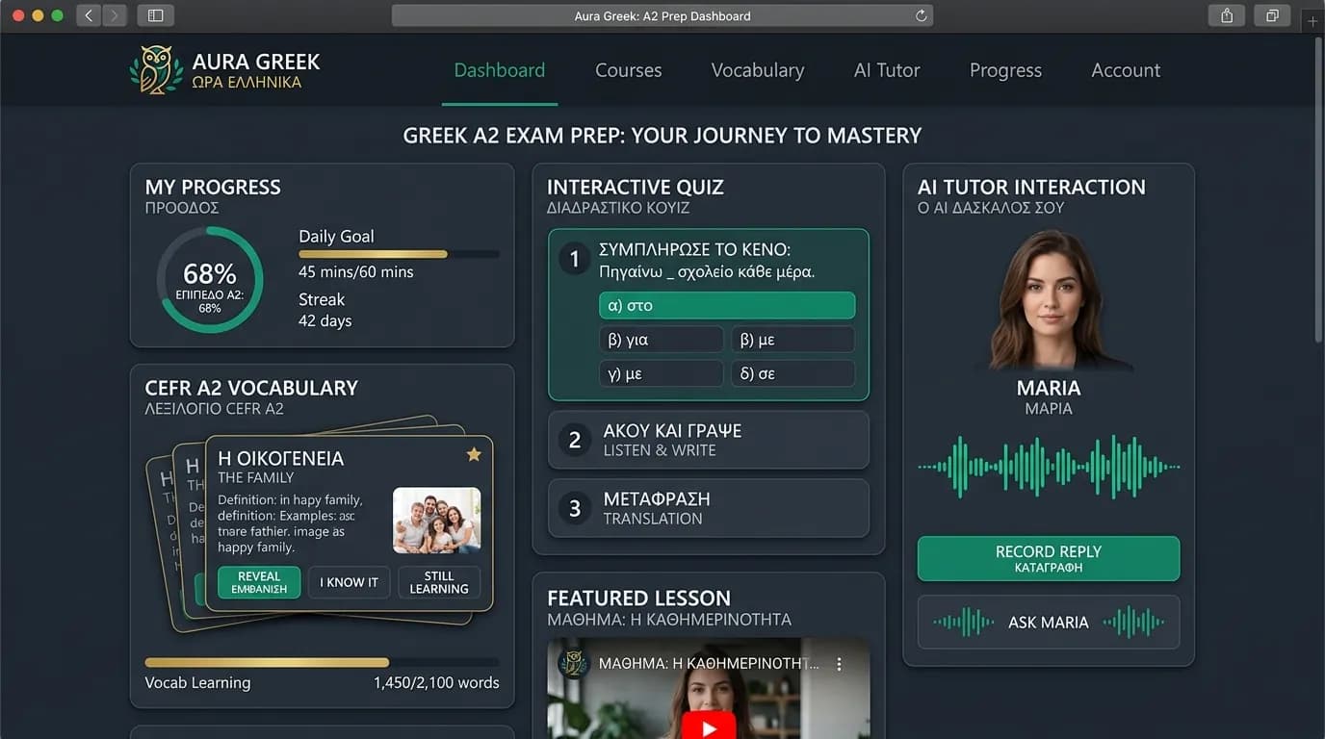This screenshot has height=739, width=1325.
Task: Open a new tab with the plus icon
Action: (1312, 21)
